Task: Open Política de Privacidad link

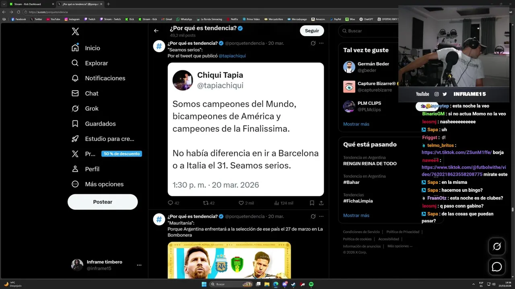Action: tap(403, 232)
